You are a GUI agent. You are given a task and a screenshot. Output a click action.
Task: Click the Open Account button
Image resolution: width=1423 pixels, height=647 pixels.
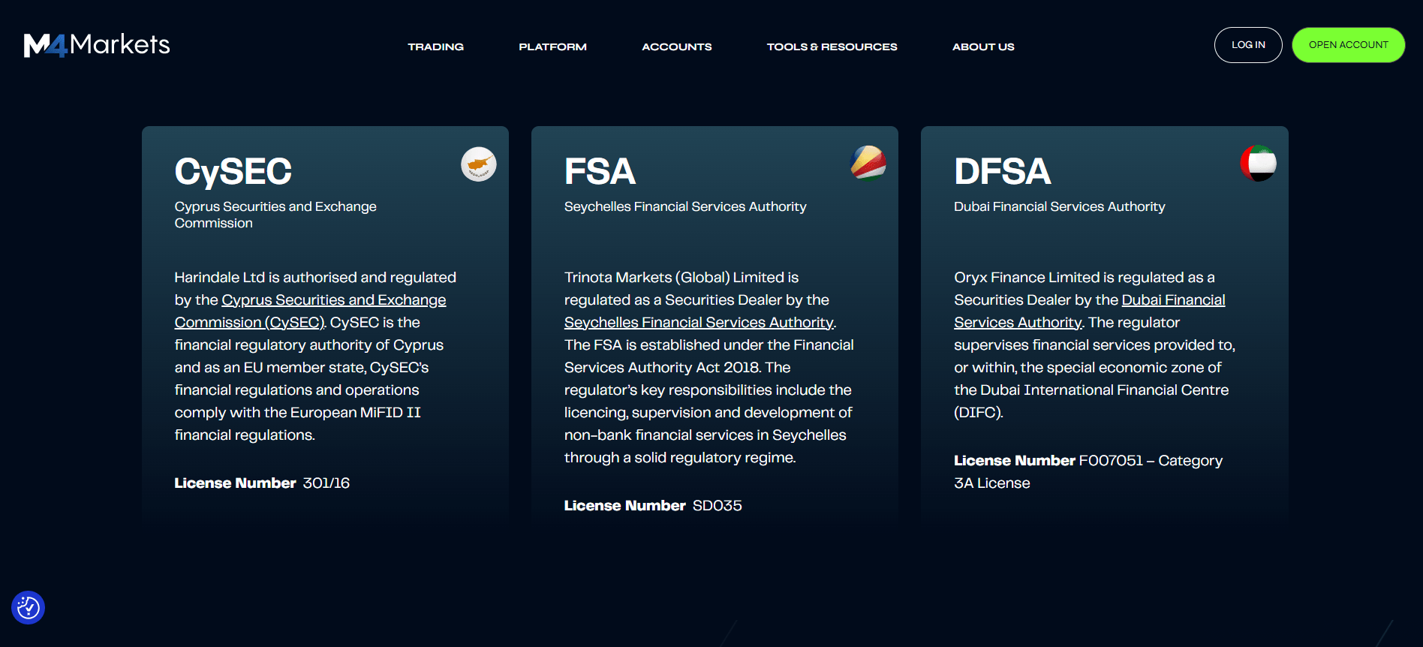point(1348,45)
